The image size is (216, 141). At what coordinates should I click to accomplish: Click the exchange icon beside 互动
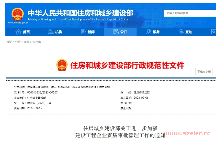pyautogui.click(x=181, y=32)
